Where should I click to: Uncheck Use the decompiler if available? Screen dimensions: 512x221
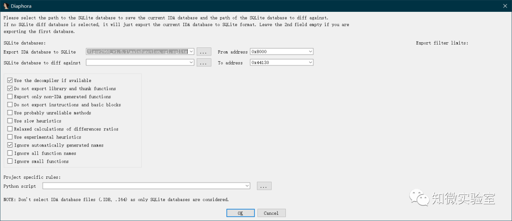coord(10,80)
